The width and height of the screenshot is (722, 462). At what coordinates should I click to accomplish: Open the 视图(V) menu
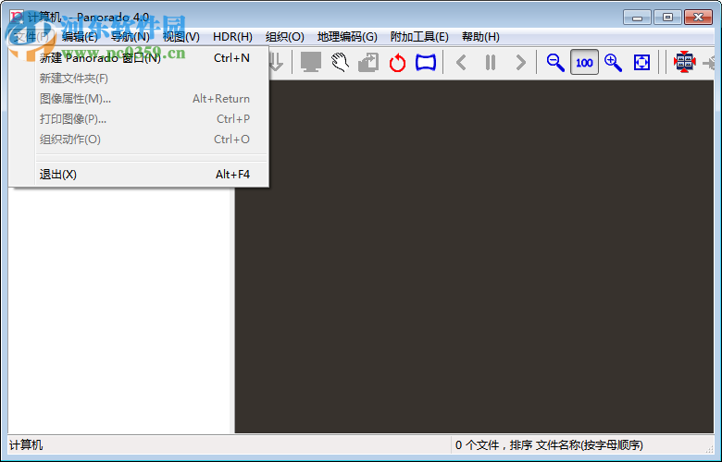pos(180,37)
